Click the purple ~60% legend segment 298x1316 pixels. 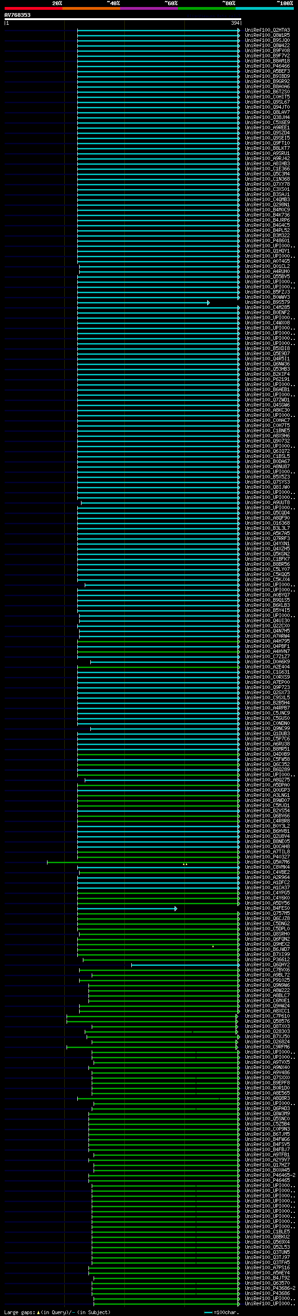149,8
